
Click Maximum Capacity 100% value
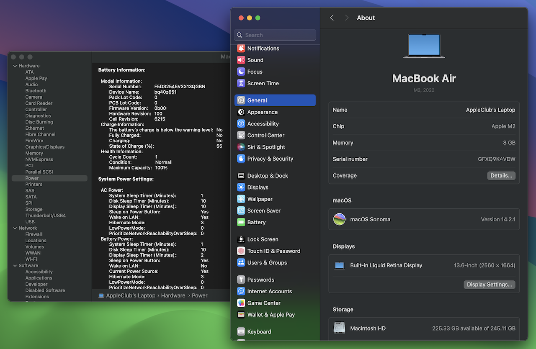(x=161, y=168)
